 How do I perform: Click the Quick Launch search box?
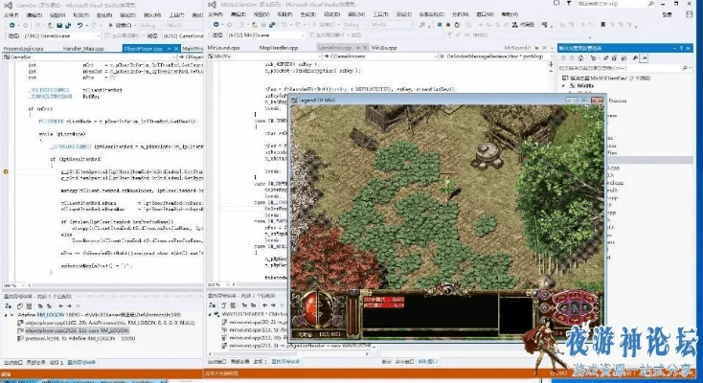[613, 5]
